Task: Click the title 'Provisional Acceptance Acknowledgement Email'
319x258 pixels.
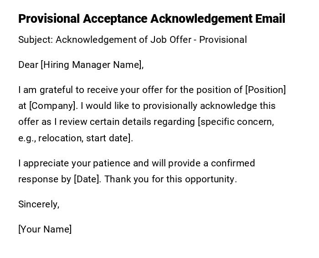Action: [151, 19]
